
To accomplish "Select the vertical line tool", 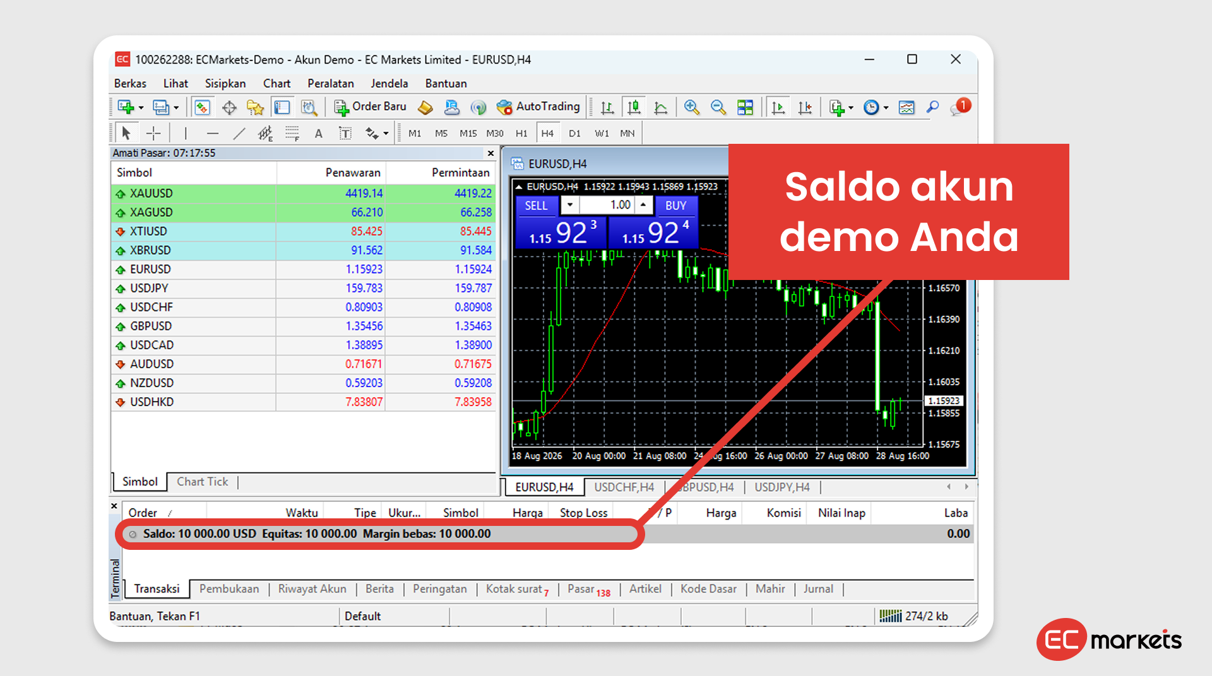I will [186, 133].
